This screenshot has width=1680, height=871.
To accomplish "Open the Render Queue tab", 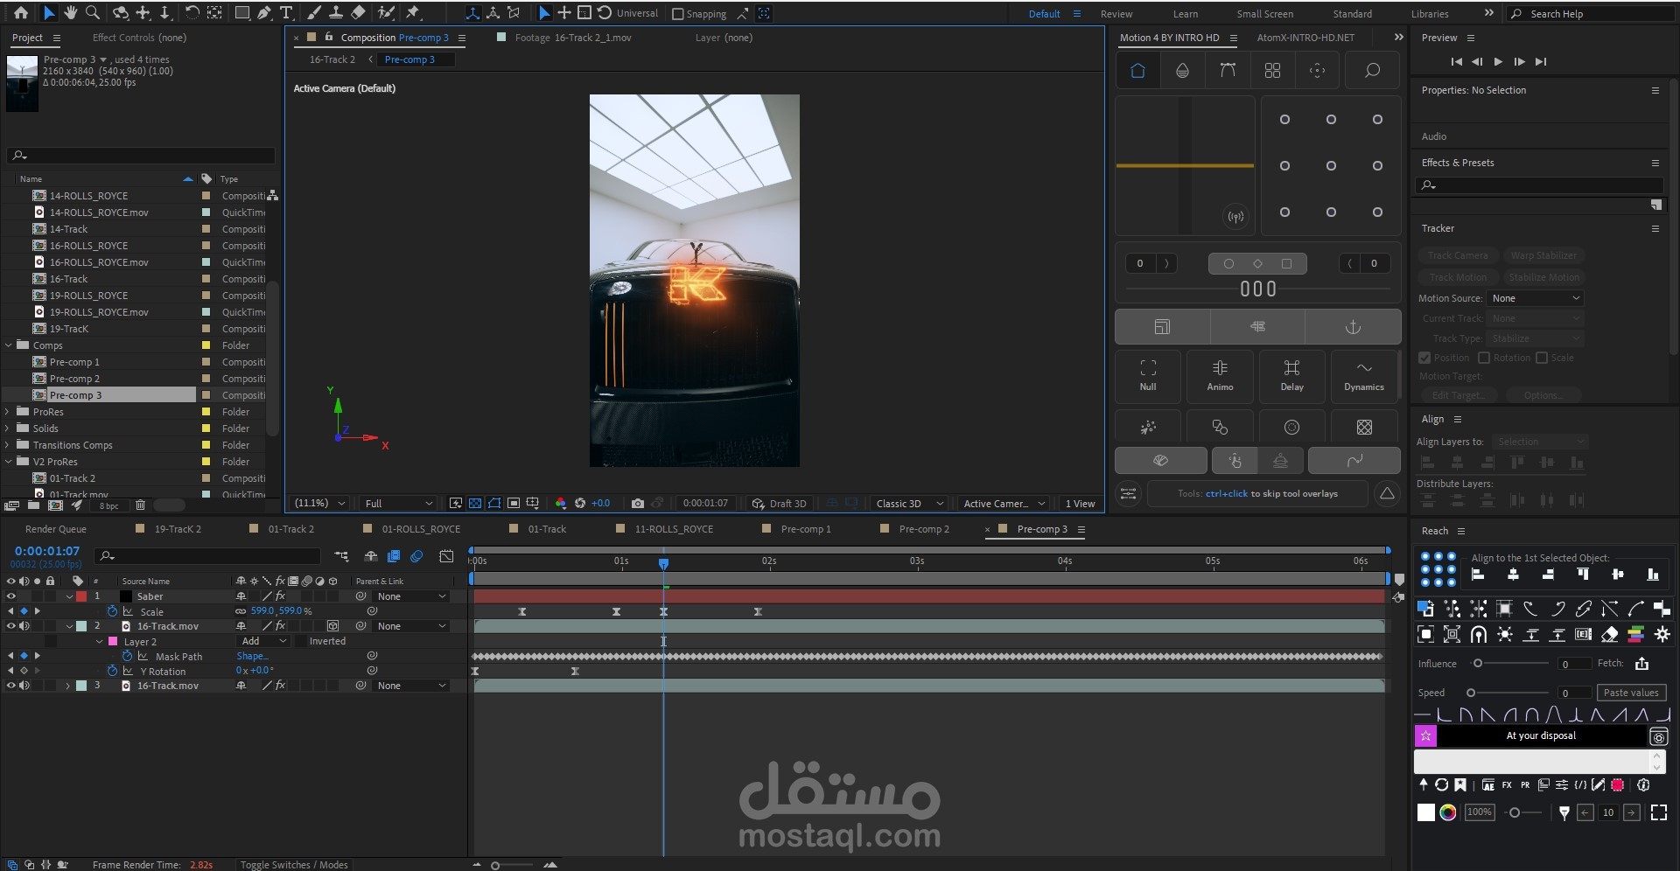I will click(56, 529).
